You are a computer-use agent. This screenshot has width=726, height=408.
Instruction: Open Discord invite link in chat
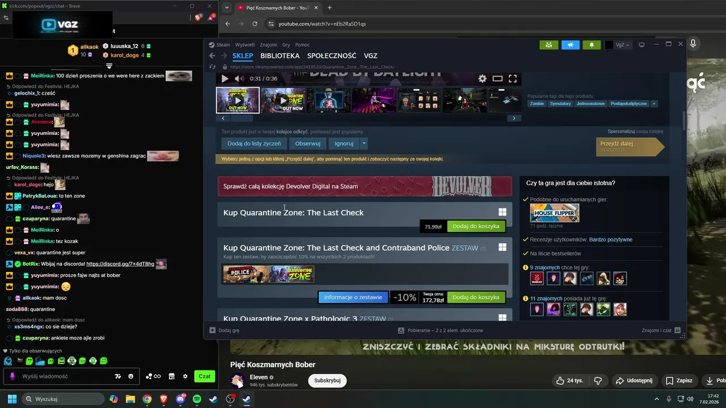coord(120,264)
